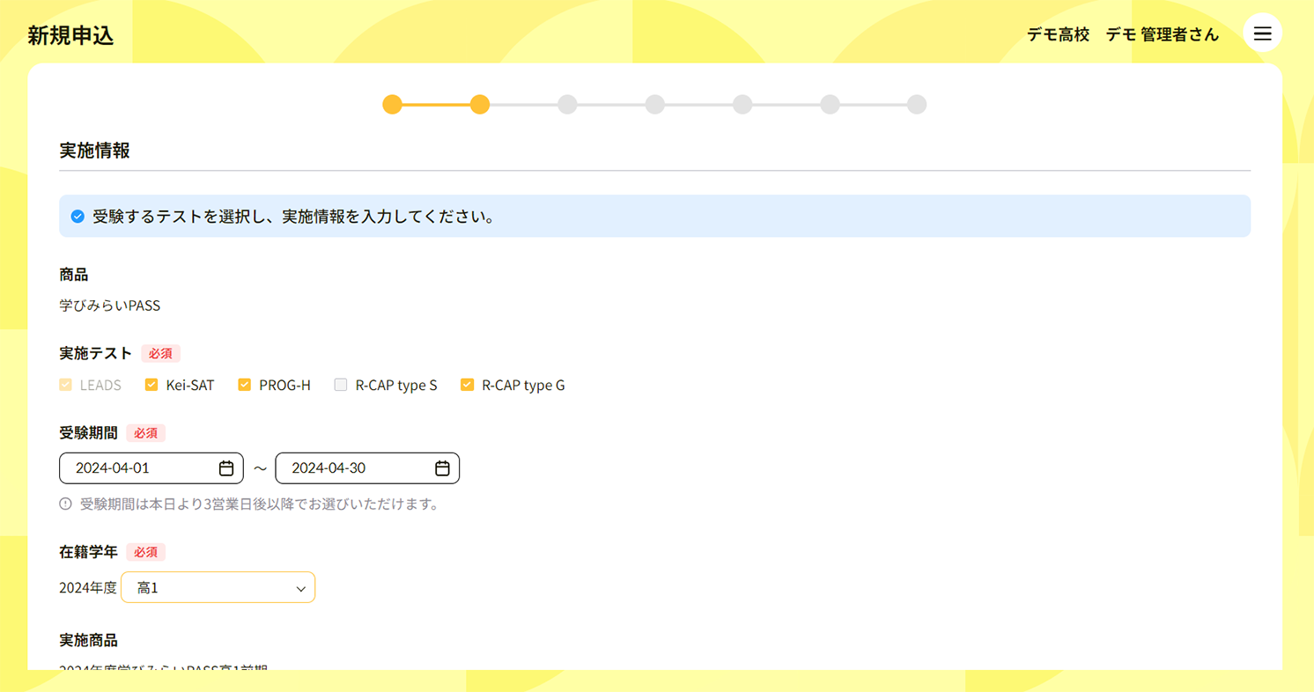1314x692 pixels.
Task: Click the last progress step dot
Action: pyautogui.click(x=917, y=105)
